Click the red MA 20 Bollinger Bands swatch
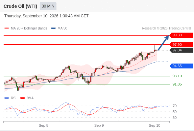Image resolution: width=194 pixels, height=131 pixels. pos(7,28)
